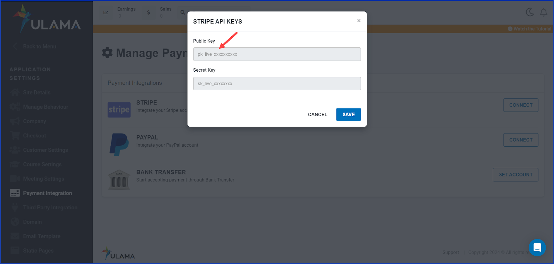Image resolution: width=554 pixels, height=264 pixels.
Task: Click the info icon beside Watch the Tutorial
Action: click(x=510, y=29)
